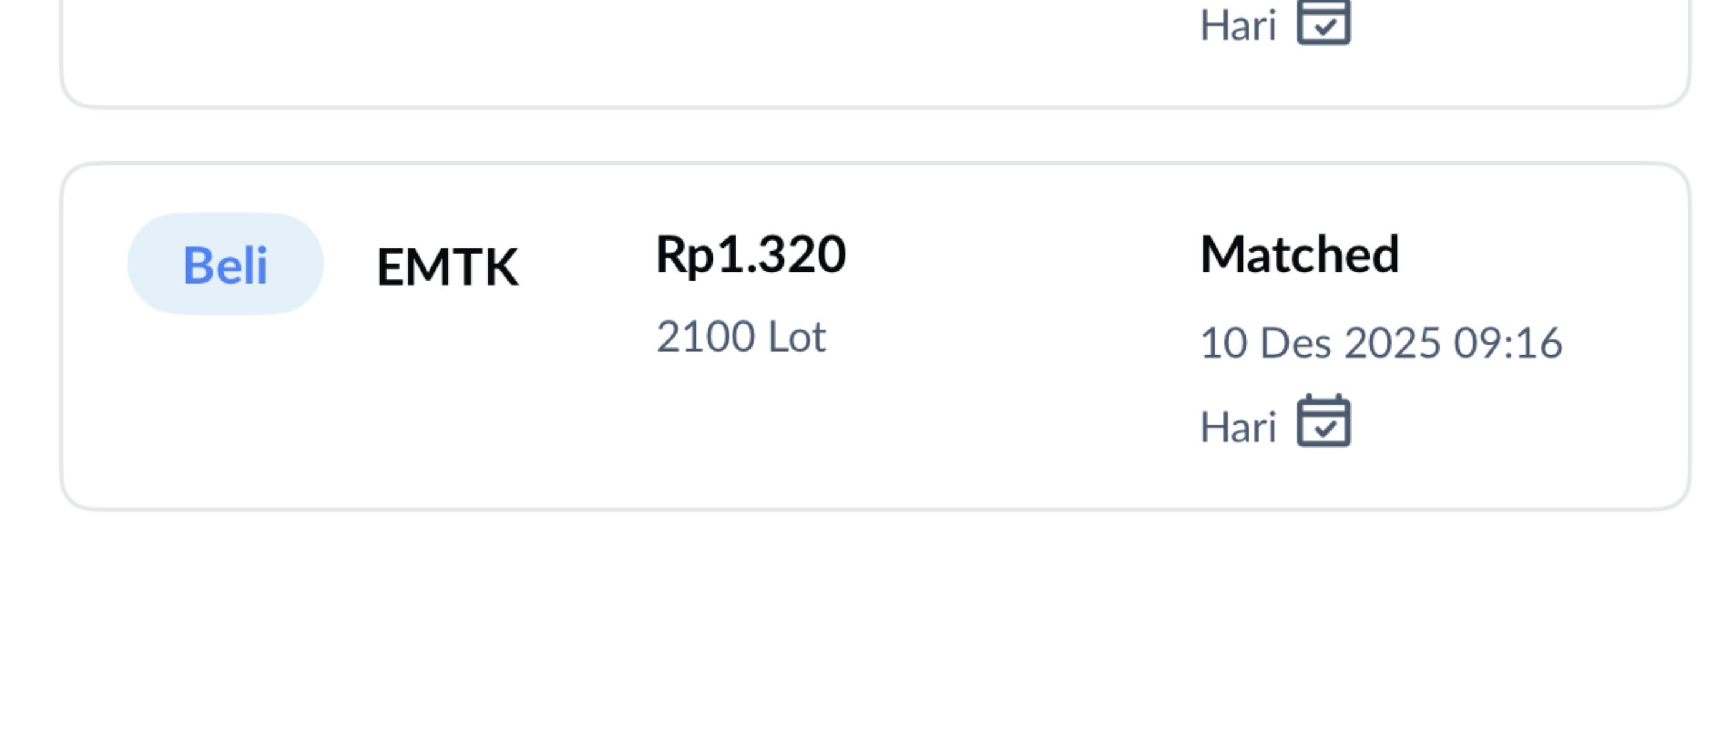Viewport: 1722px width, 737px height.
Task: Open the EMTK stock ticker
Action: 447,267
